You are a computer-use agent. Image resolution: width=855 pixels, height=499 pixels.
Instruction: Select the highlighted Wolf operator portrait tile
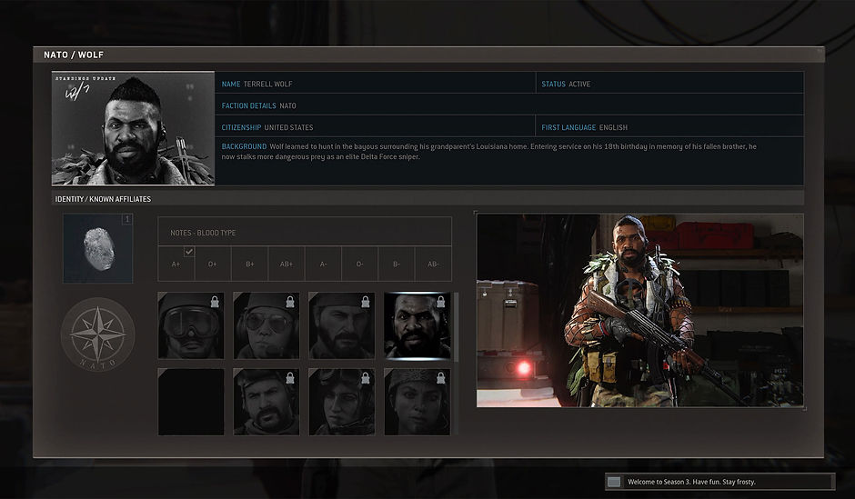pos(417,325)
